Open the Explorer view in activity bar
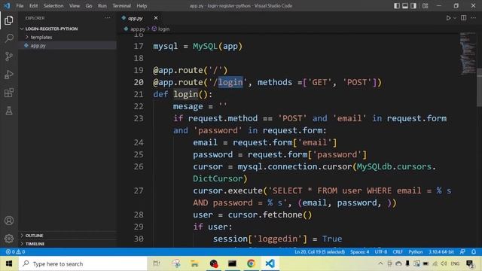The image size is (482, 271). click(9, 20)
